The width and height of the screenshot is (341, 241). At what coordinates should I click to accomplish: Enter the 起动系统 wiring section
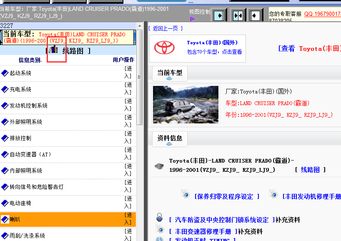point(128,73)
